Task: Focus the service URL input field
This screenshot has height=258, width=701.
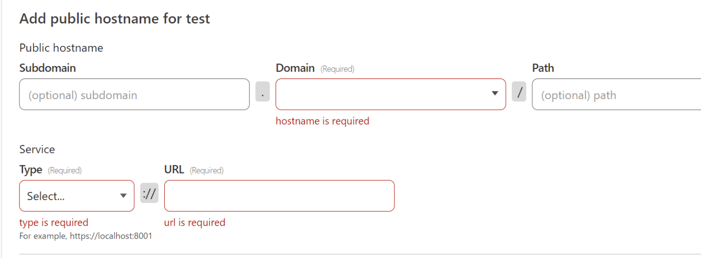Action: point(279,196)
